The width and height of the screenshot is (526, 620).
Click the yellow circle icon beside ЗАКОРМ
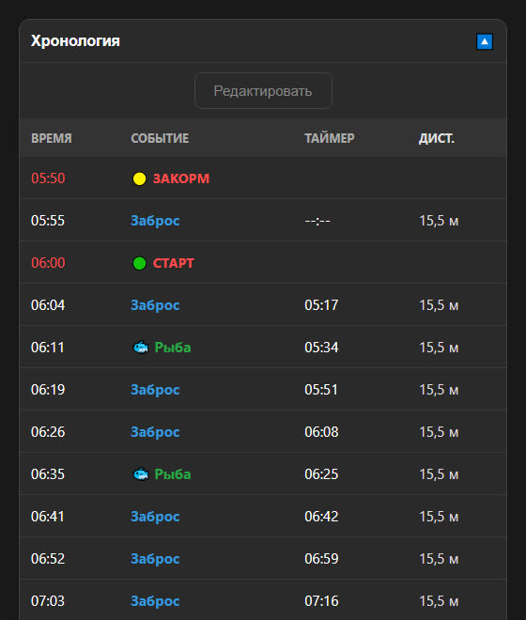[139, 178]
